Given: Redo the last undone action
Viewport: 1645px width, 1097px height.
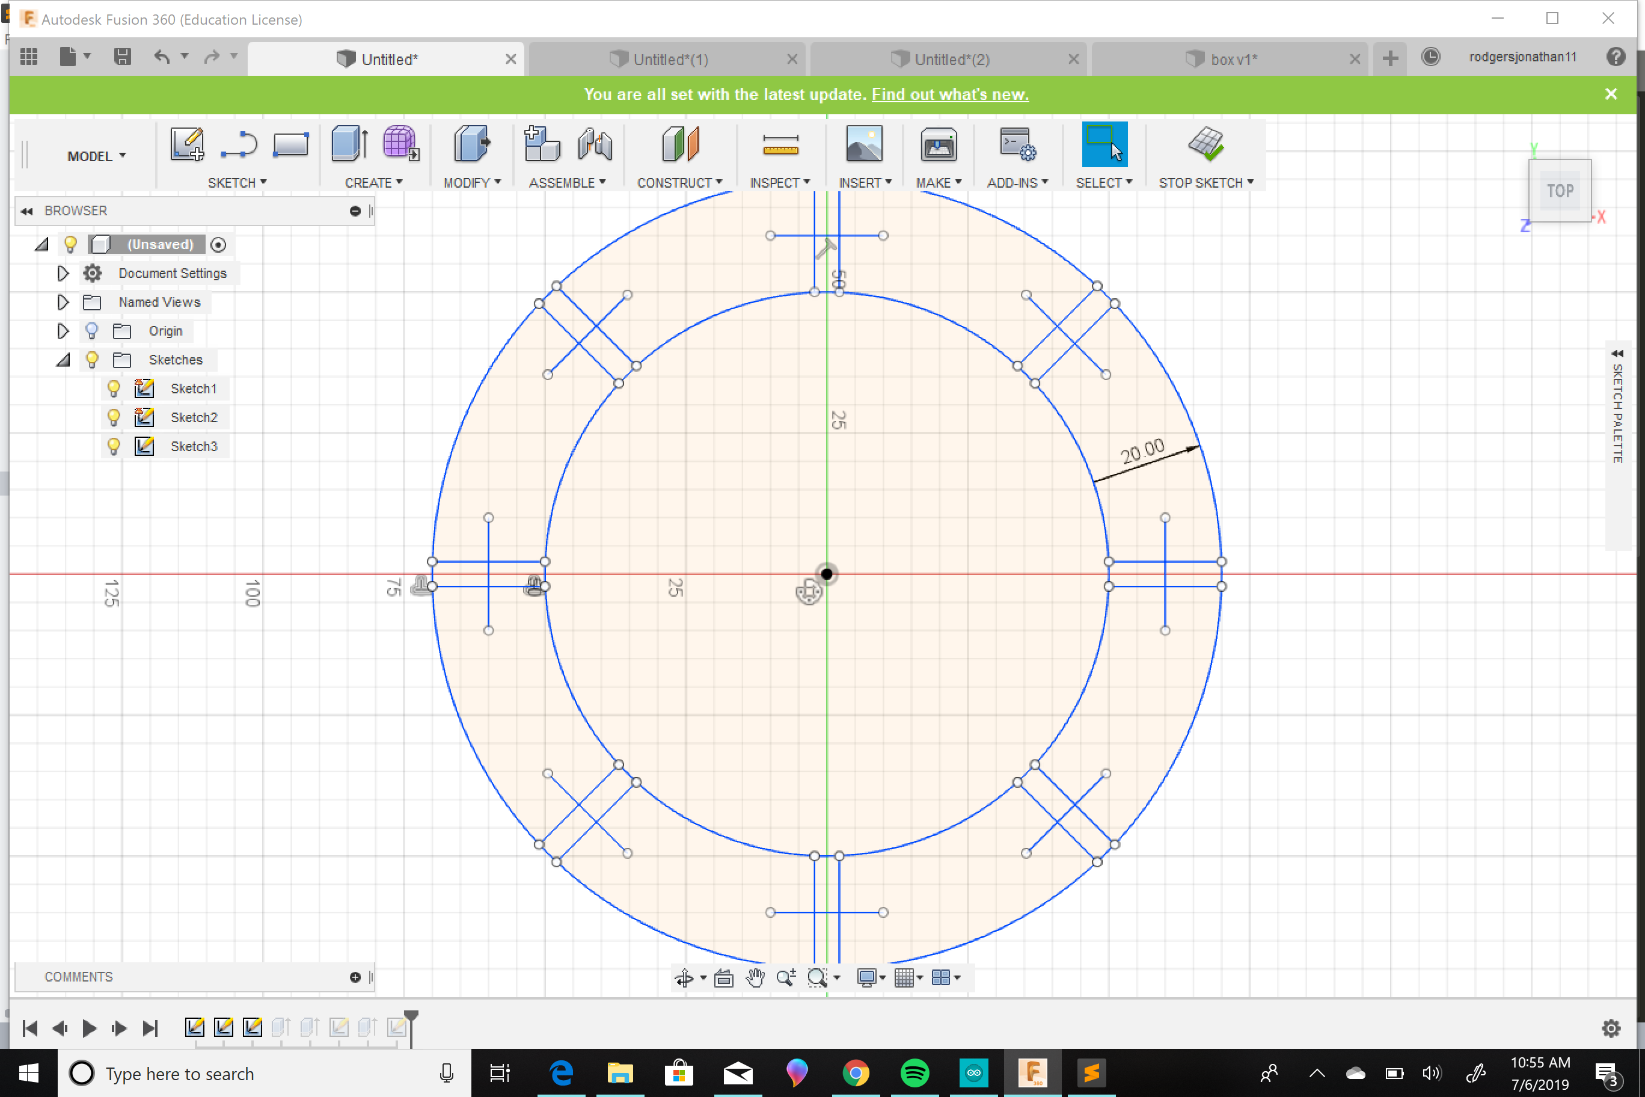Looking at the screenshot, I should [x=212, y=57].
